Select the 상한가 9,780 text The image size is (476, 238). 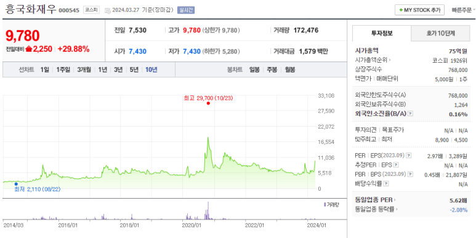(x=221, y=30)
